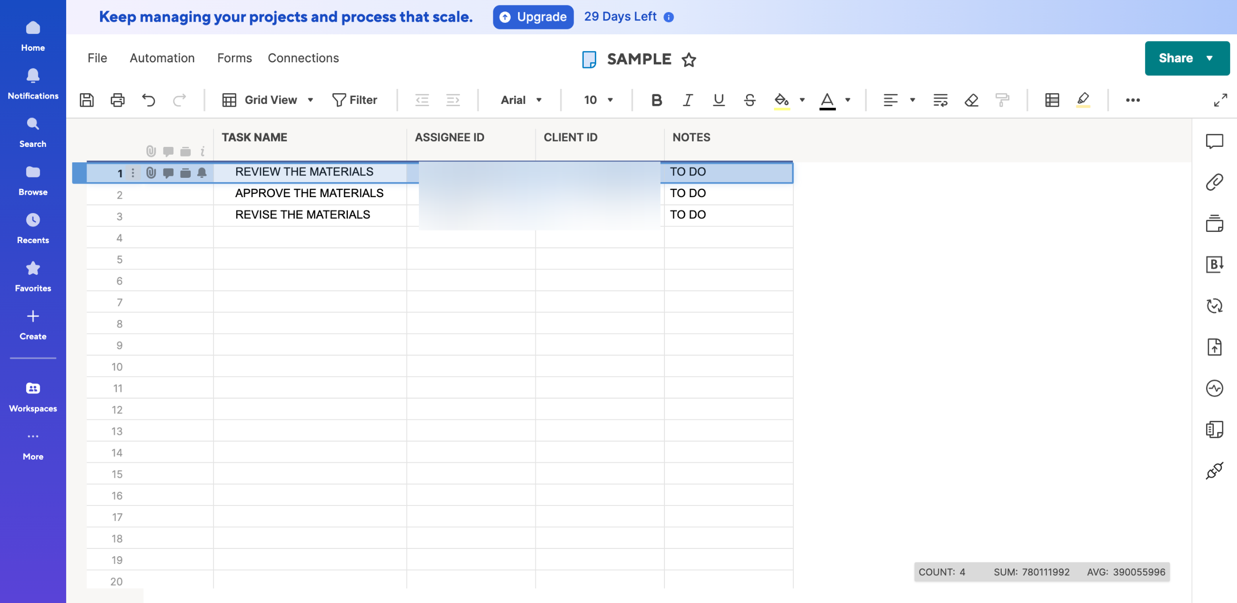Open the Arial font dropdown

click(521, 100)
